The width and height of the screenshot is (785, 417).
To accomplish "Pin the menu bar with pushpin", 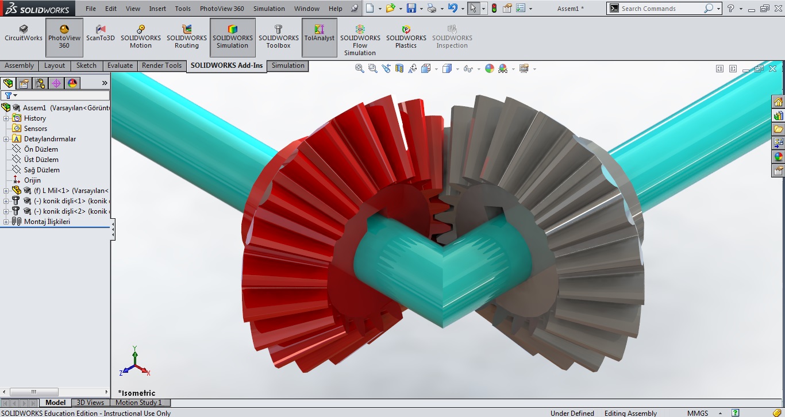I will pyautogui.click(x=355, y=9).
